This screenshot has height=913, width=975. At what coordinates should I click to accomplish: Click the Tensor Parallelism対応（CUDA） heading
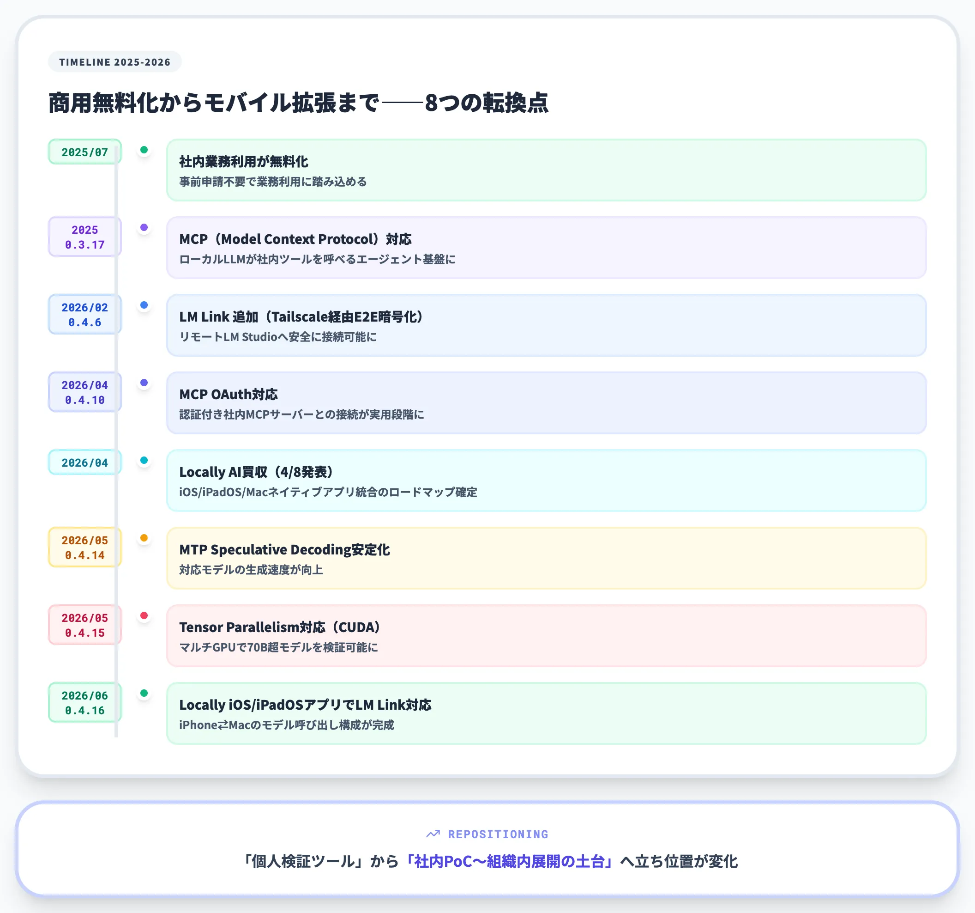(280, 627)
